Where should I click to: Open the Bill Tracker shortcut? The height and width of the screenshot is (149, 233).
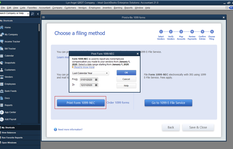(x=10, y=49)
